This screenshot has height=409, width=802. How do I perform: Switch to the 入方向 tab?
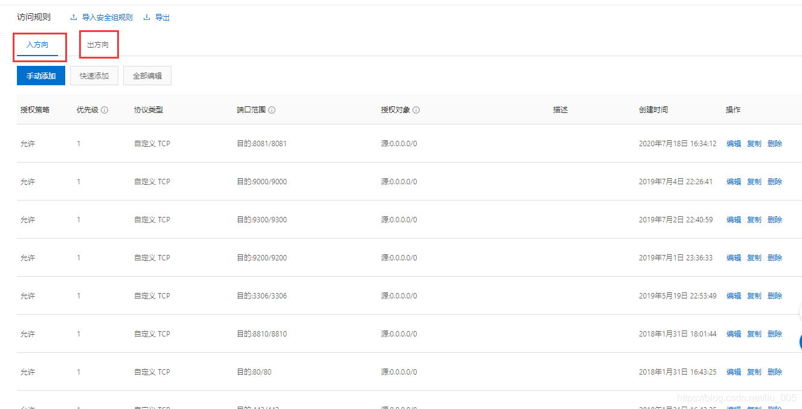click(37, 45)
